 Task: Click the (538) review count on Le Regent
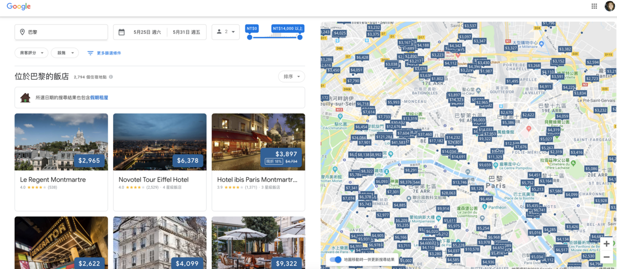coord(53,187)
